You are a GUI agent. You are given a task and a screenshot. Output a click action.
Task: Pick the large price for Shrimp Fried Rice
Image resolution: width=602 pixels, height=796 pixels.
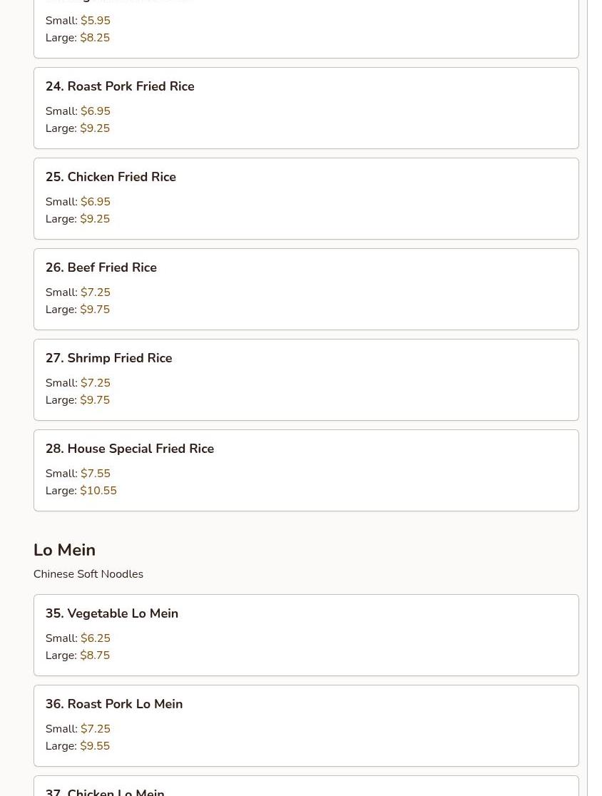click(95, 400)
